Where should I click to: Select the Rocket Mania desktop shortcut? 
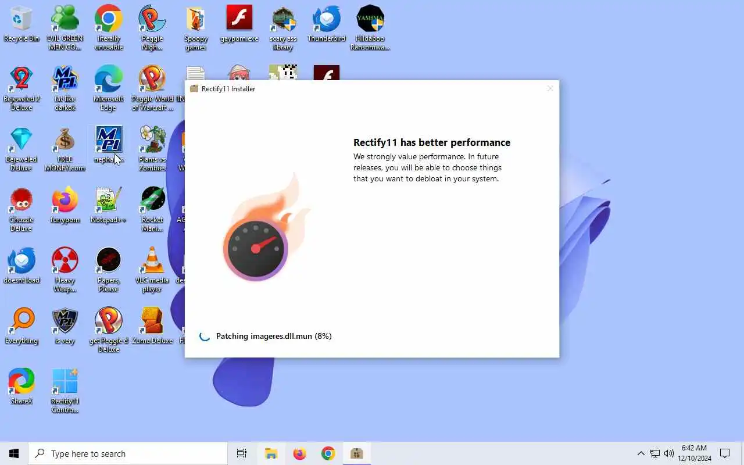click(152, 209)
